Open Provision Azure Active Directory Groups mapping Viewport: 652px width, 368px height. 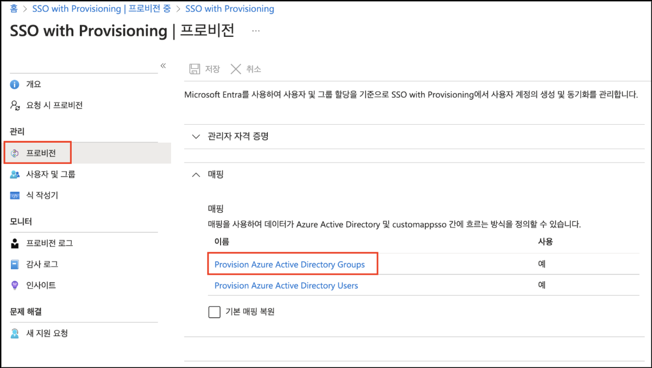pos(290,265)
